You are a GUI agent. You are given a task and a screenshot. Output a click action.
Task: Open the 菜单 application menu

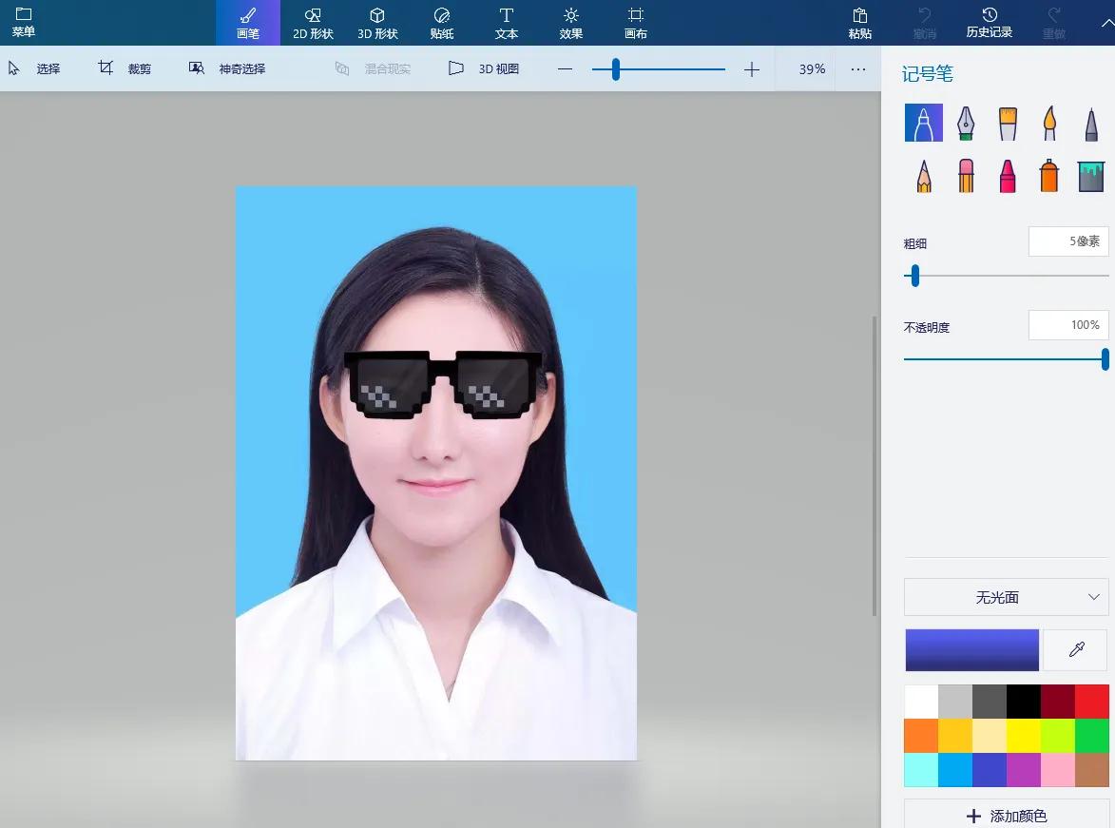[23, 23]
